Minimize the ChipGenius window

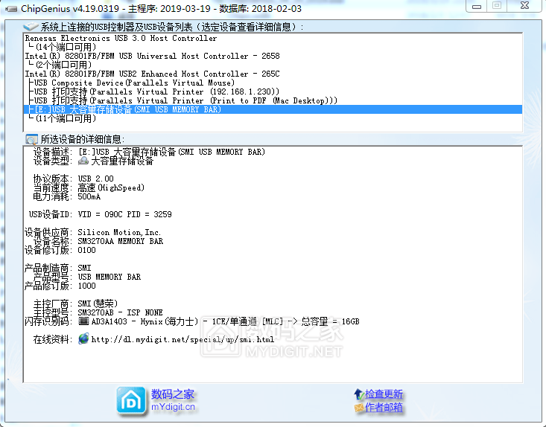(477, 6)
